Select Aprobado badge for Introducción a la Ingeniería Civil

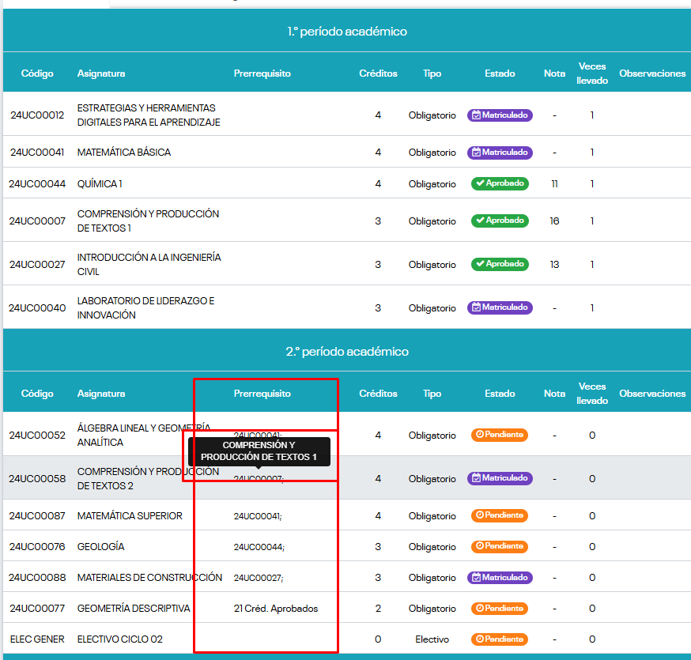(x=500, y=264)
